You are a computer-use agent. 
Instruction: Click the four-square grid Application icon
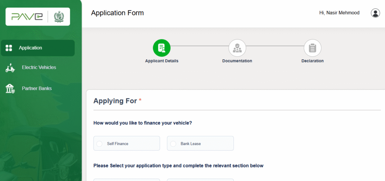[x=9, y=48]
